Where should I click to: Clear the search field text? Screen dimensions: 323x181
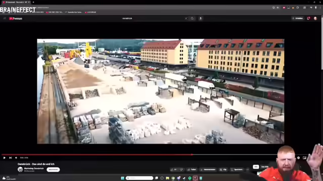[x=186, y=19]
